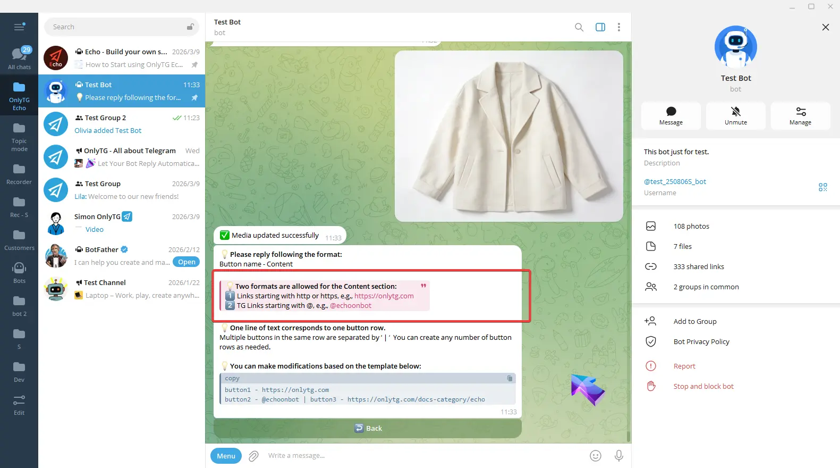This screenshot has width=840, height=468.
Task: Toggle the right info side panel
Action: tap(600, 27)
